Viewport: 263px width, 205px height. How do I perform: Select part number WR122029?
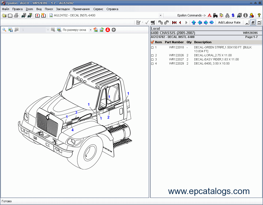[x=176, y=64]
